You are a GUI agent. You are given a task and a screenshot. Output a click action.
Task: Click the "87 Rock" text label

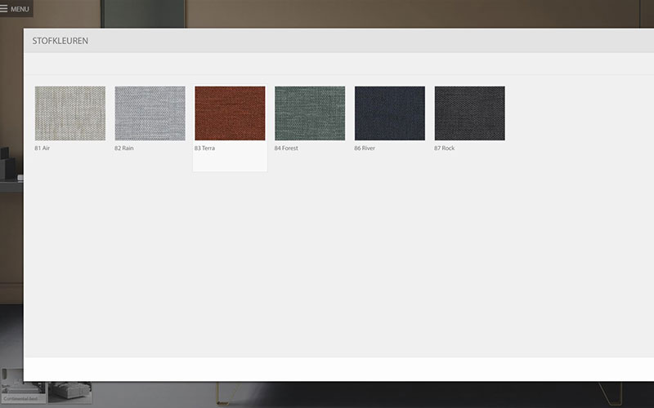[445, 149]
